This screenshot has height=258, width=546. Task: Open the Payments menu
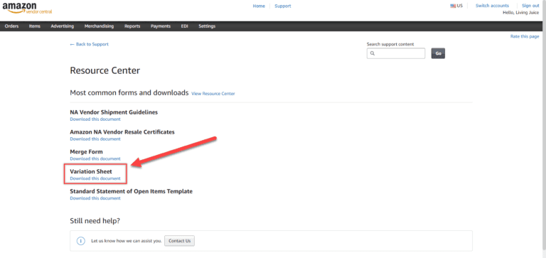(161, 26)
